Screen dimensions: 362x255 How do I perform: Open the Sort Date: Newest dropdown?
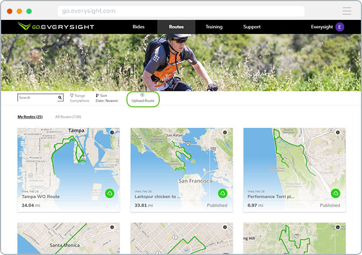click(107, 98)
